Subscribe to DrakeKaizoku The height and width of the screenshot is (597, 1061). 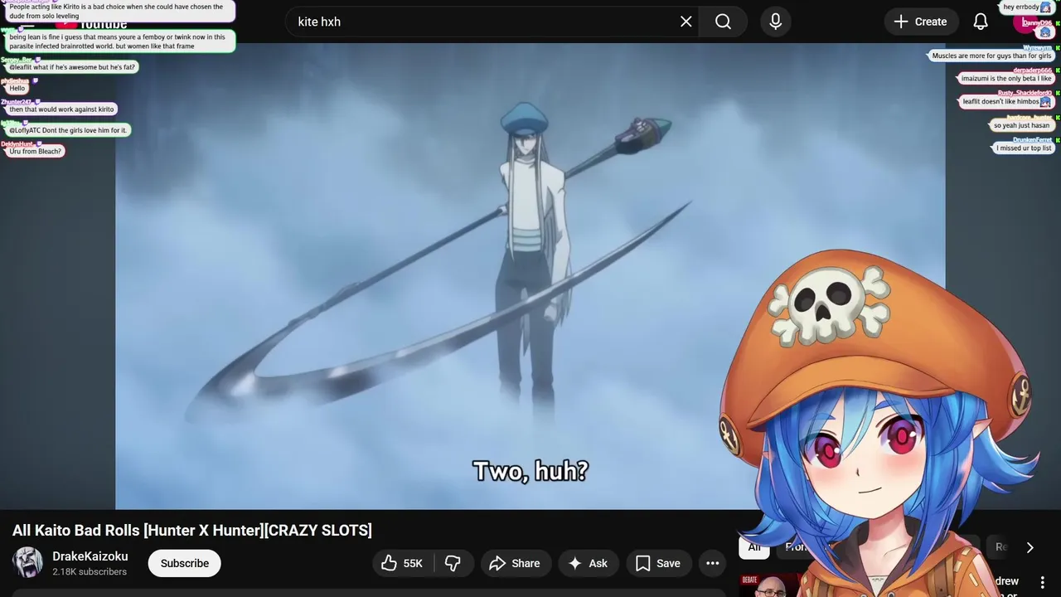pos(185,563)
